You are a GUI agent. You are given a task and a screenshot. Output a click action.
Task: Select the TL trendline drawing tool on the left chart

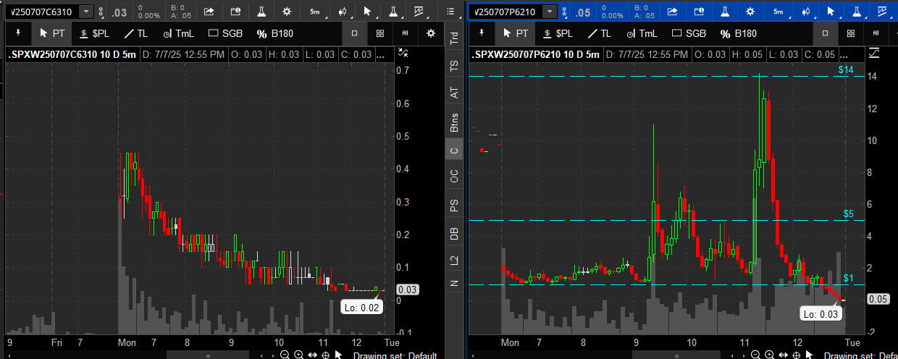pyautogui.click(x=135, y=33)
